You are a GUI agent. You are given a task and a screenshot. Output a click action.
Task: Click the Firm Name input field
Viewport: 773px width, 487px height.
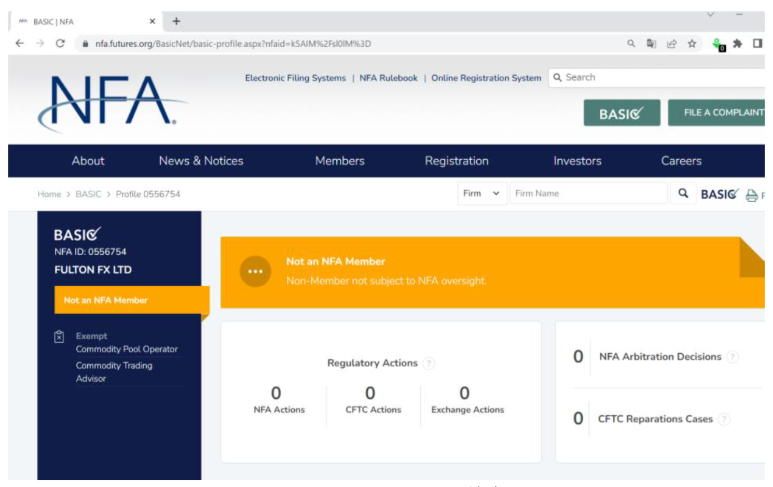click(x=588, y=193)
